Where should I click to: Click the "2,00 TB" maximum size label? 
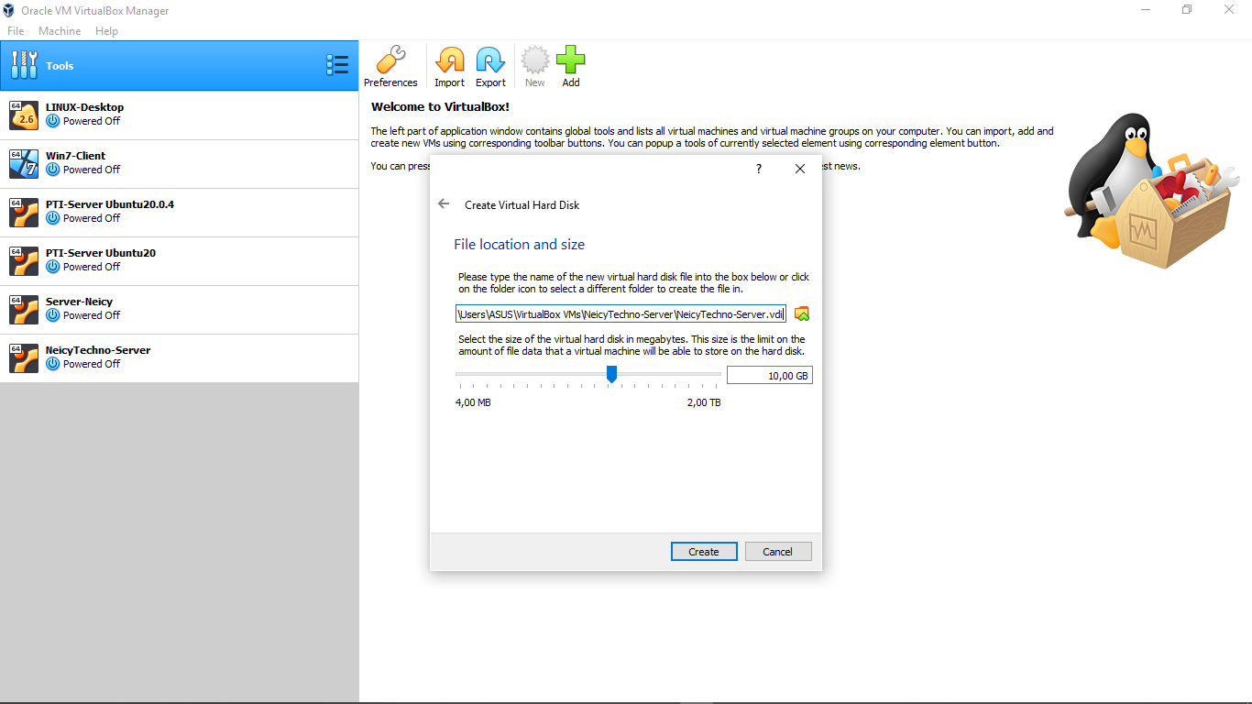(704, 402)
